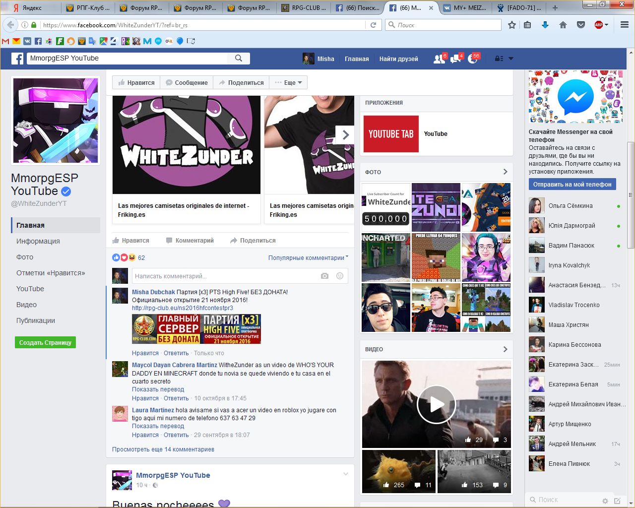
Task: Click emoji smiley icon in comment box
Action: pos(340,276)
